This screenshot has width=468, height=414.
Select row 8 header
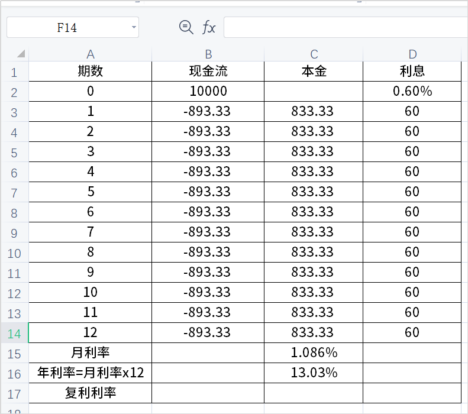coord(14,212)
